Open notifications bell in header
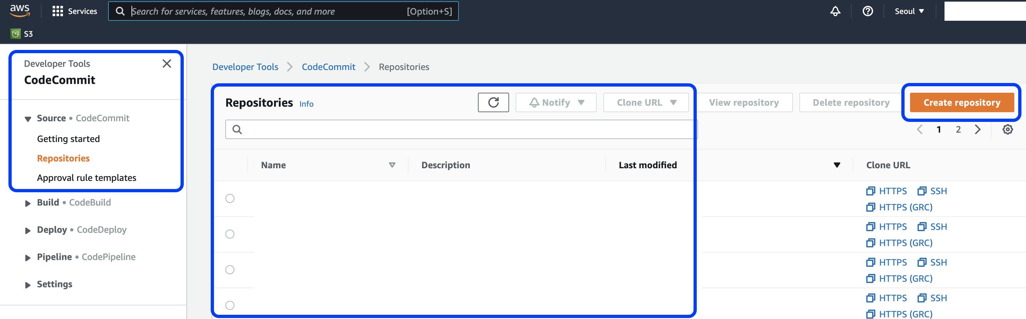 coord(835,11)
